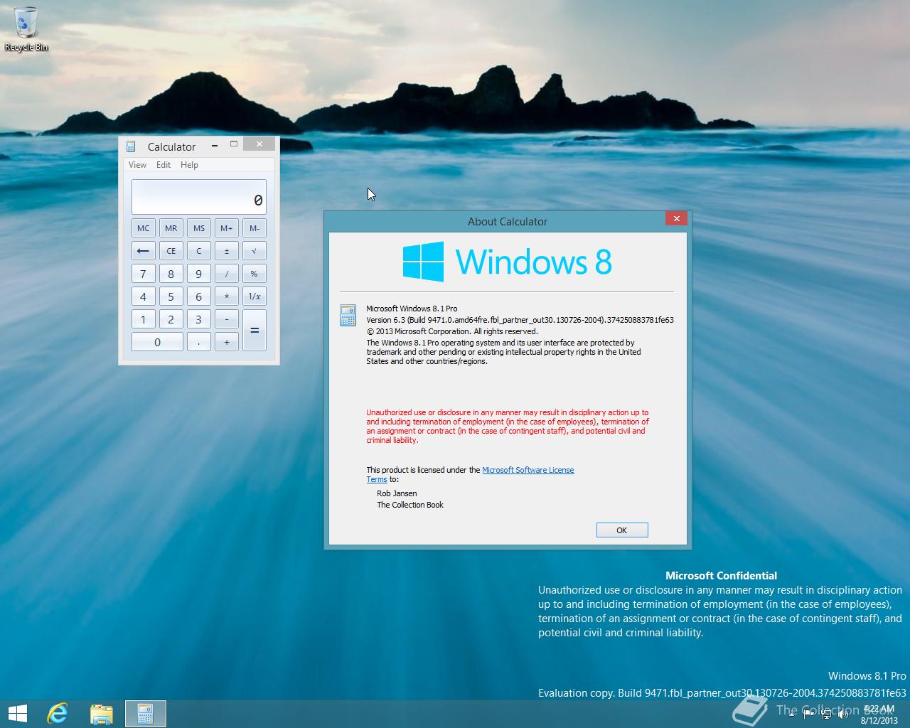
Task: Open the Microsoft Software License link
Action: [x=528, y=470]
